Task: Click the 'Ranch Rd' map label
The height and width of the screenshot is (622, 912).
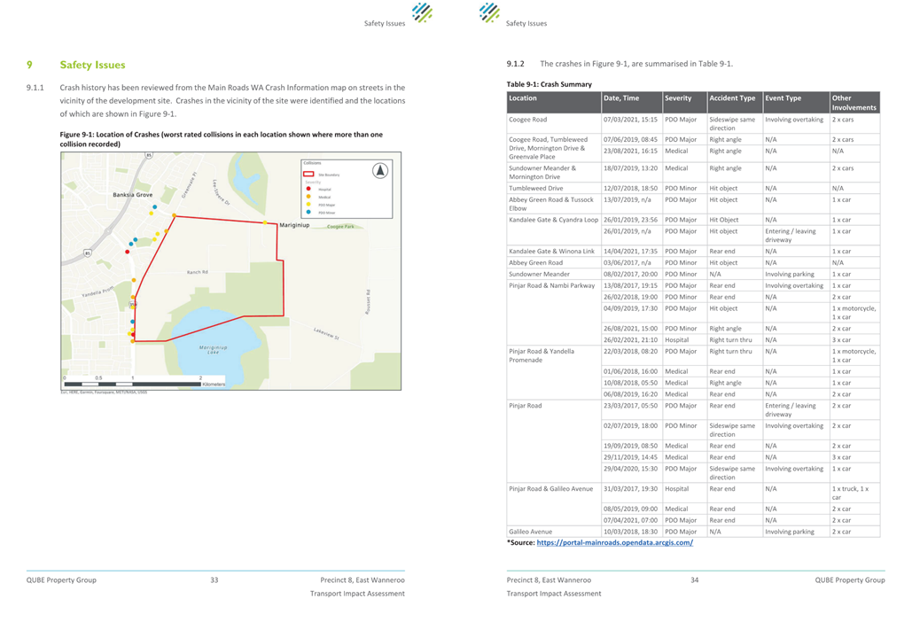Action: [x=197, y=272]
